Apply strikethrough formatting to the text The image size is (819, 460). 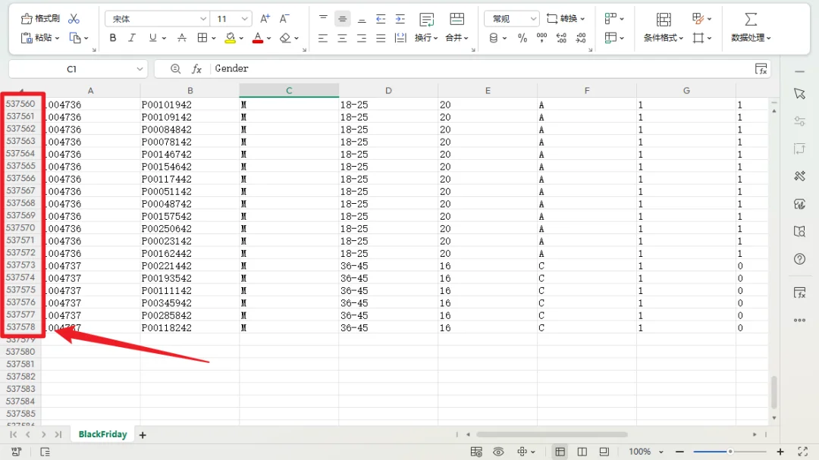tap(182, 38)
